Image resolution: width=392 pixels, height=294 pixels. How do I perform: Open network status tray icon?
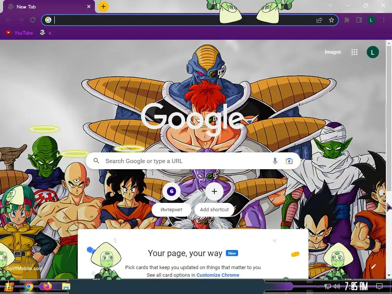click(328, 286)
